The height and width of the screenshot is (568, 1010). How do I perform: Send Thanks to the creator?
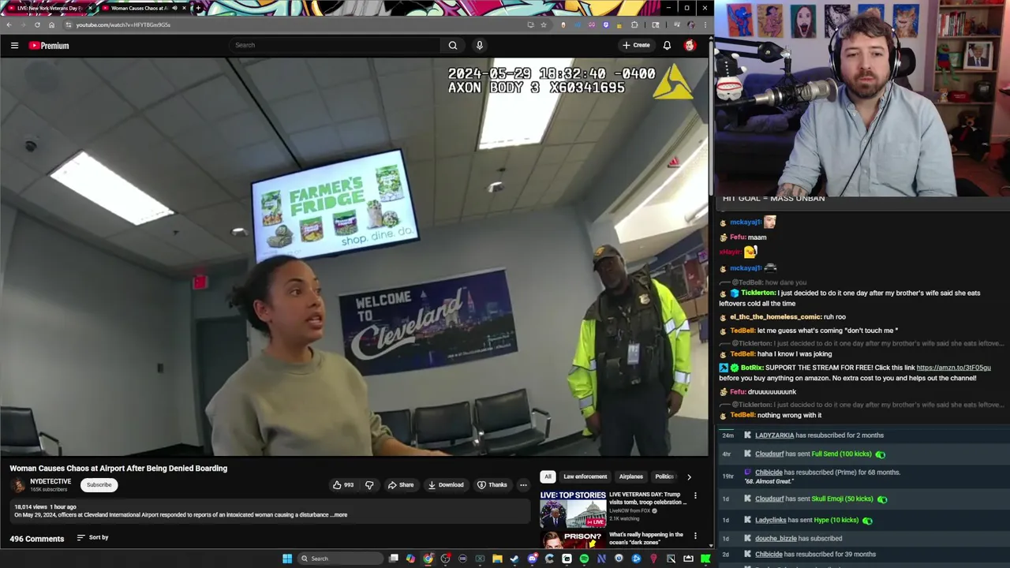point(492,485)
